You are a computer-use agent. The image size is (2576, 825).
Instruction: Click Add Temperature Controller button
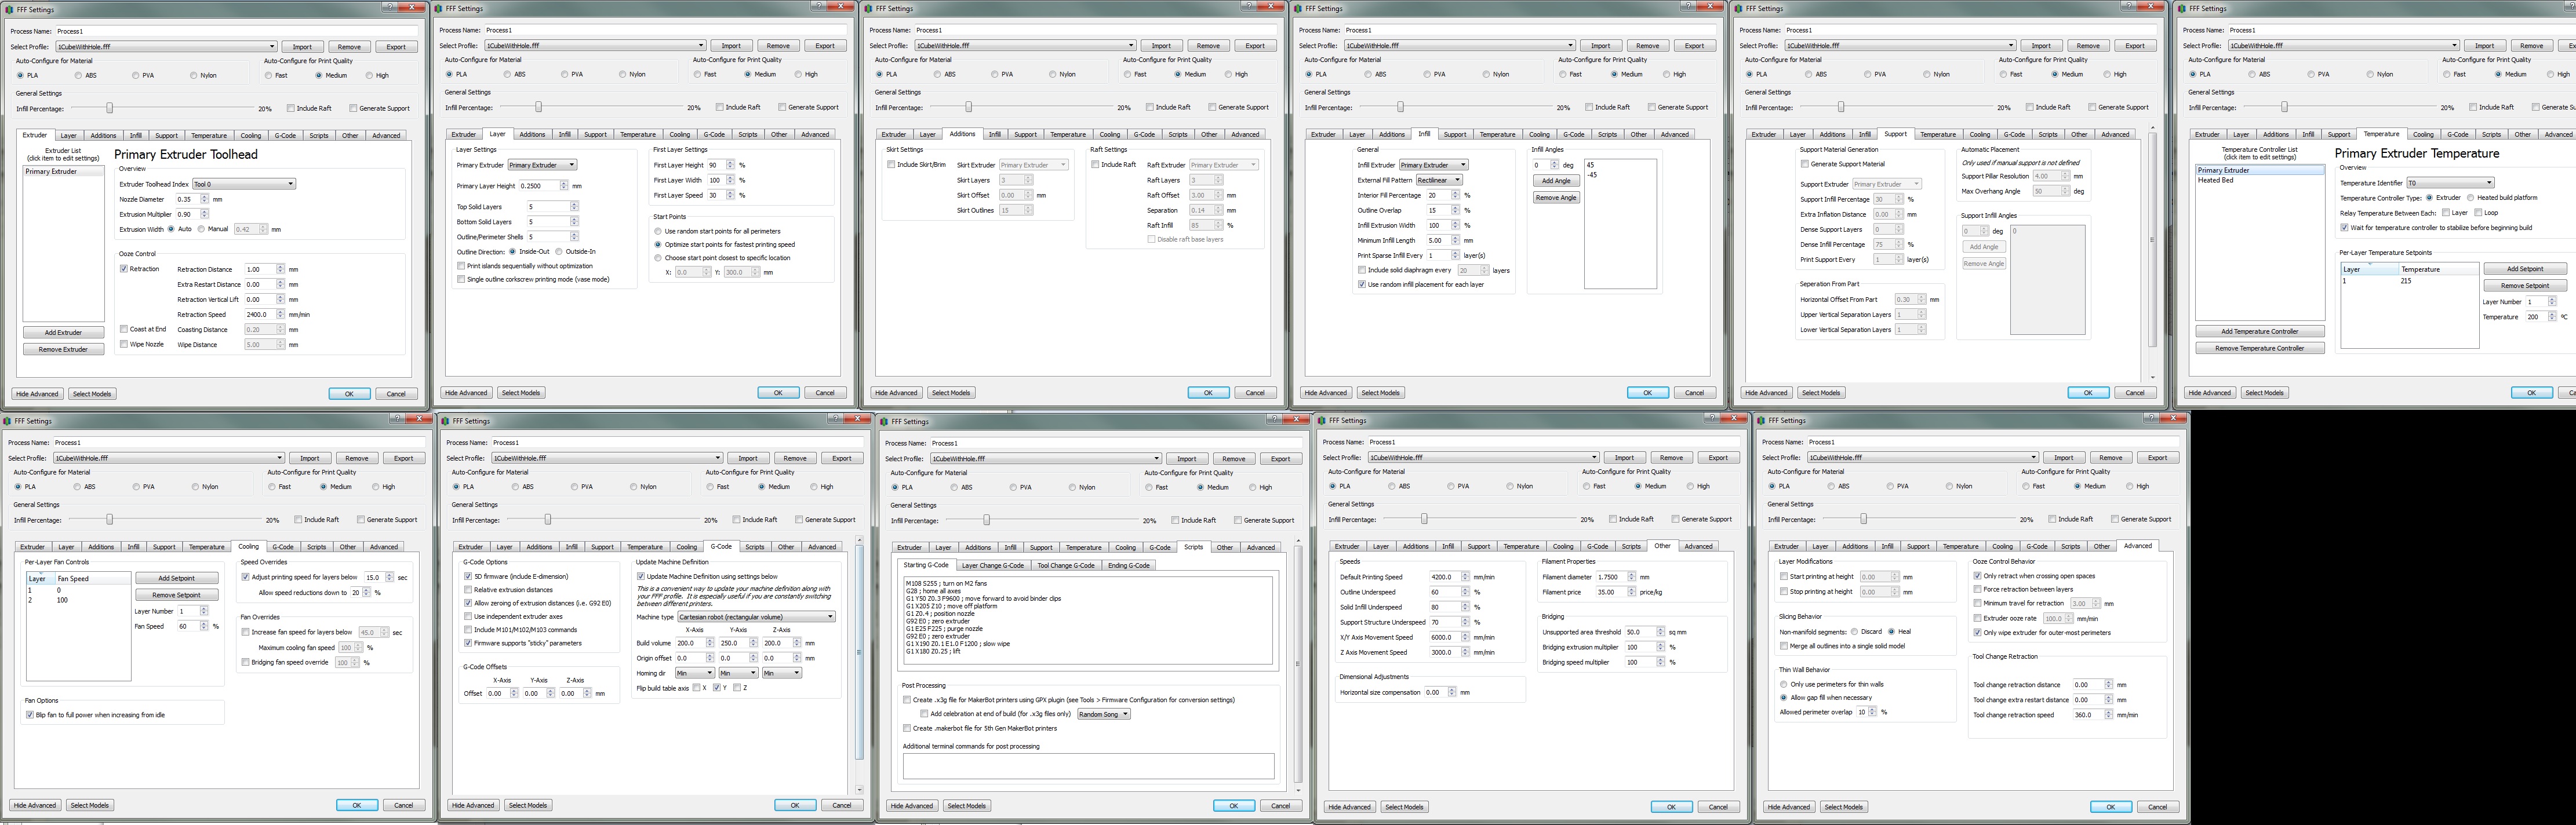[2259, 331]
